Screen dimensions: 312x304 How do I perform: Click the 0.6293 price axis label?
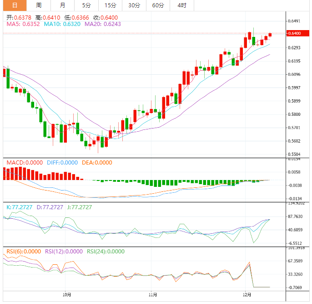(x=294, y=48)
